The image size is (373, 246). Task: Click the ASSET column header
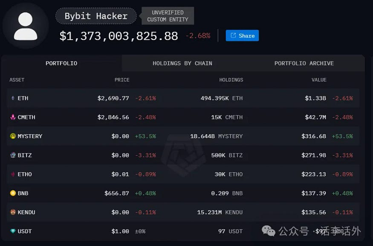point(17,80)
